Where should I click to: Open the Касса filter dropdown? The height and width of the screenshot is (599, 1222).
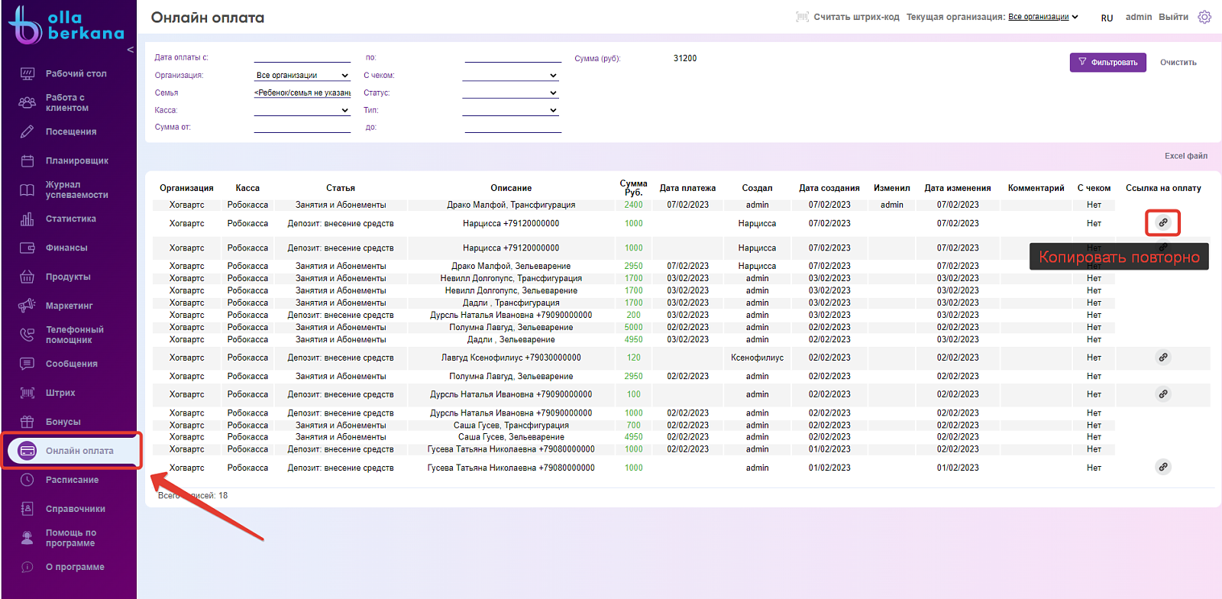click(302, 110)
